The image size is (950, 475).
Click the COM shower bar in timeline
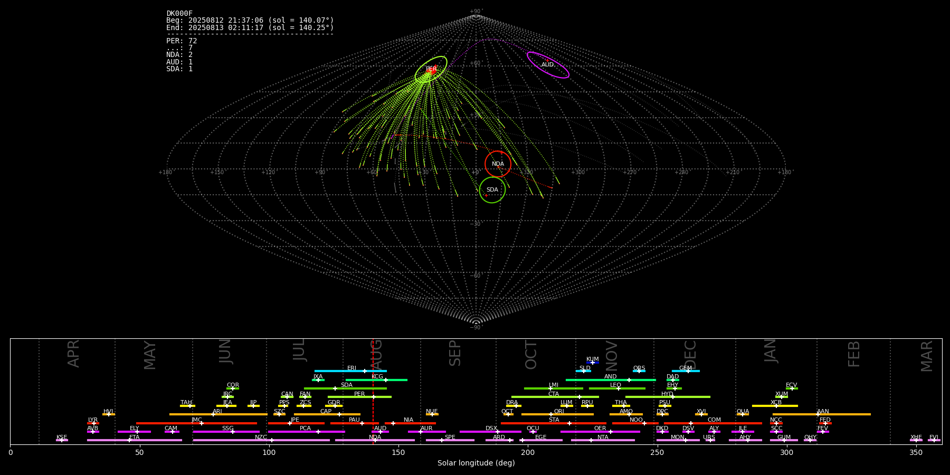coord(713,423)
